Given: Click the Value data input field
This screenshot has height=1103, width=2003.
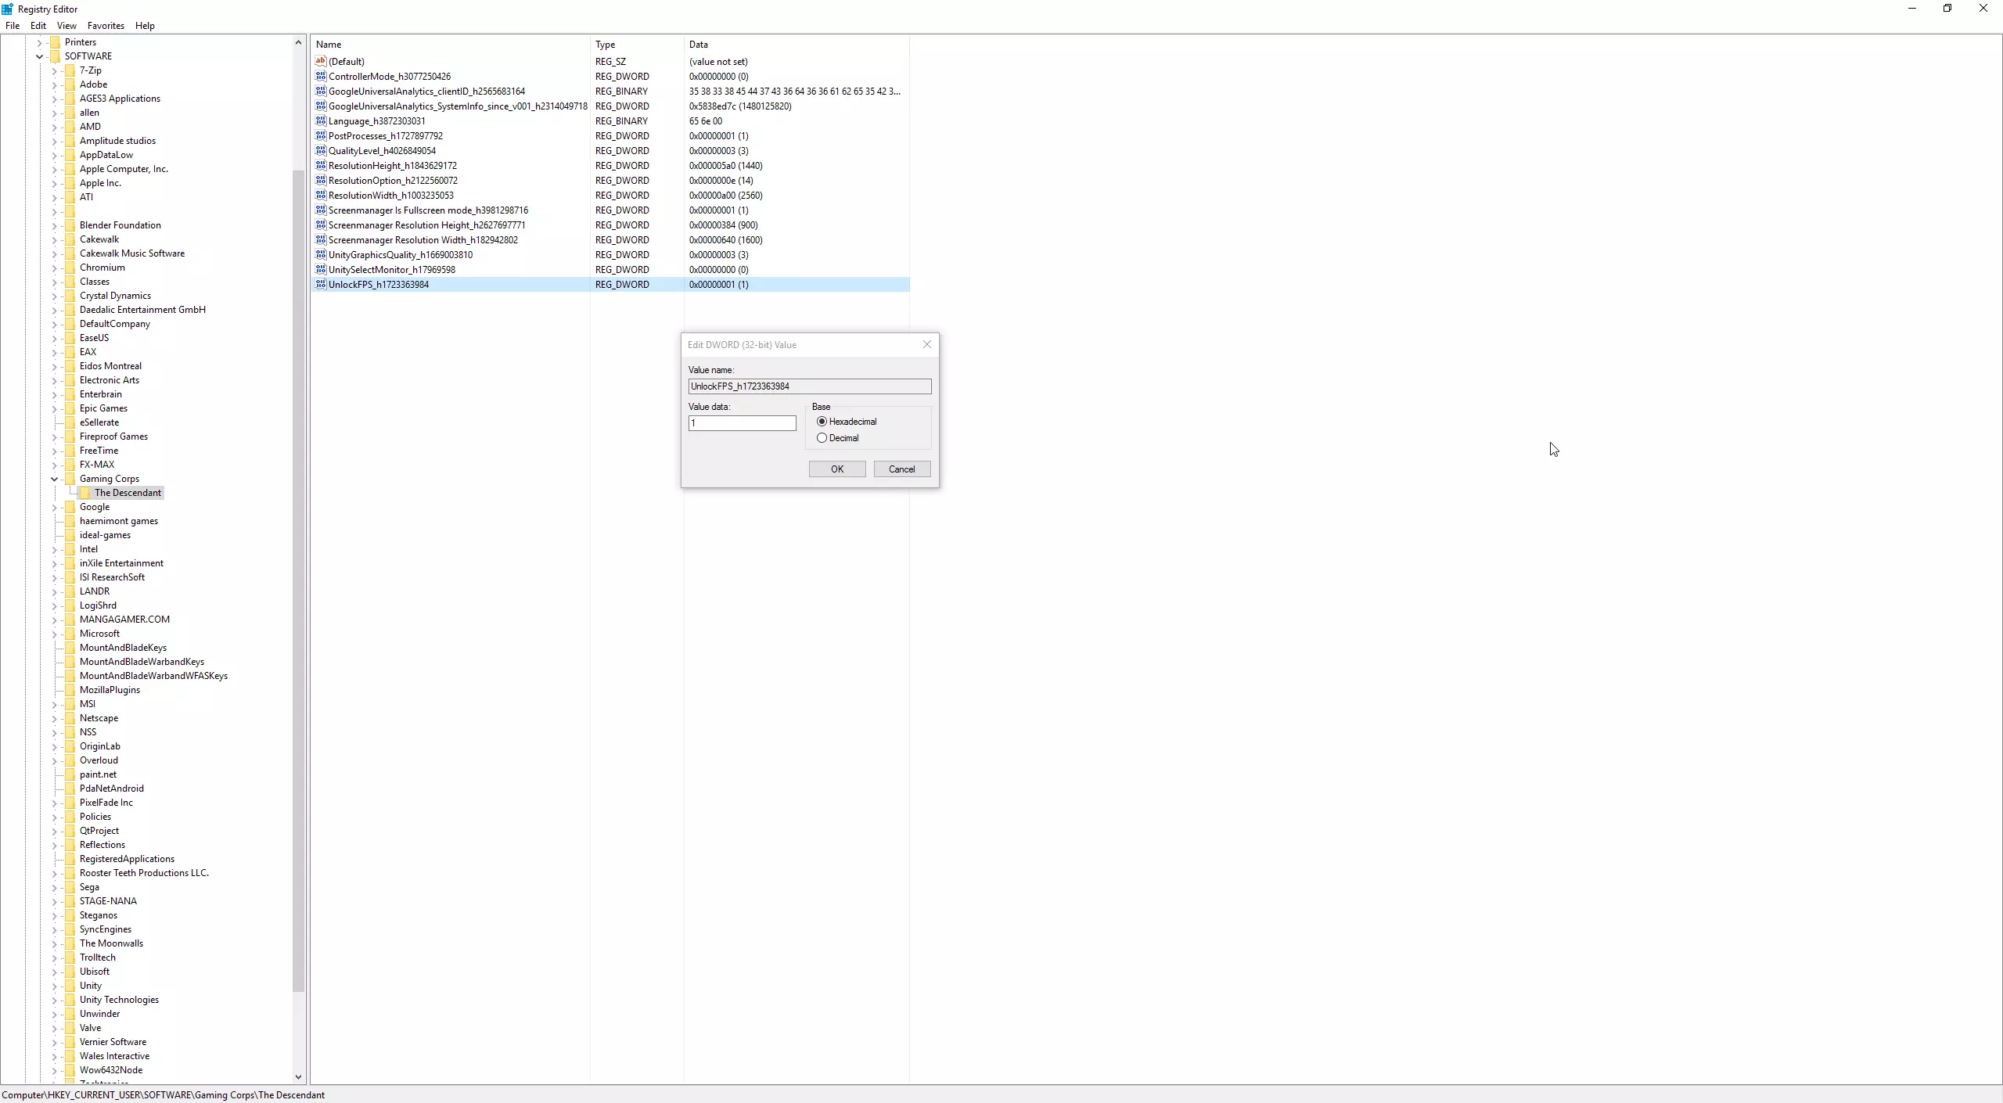Looking at the screenshot, I should coord(742,423).
